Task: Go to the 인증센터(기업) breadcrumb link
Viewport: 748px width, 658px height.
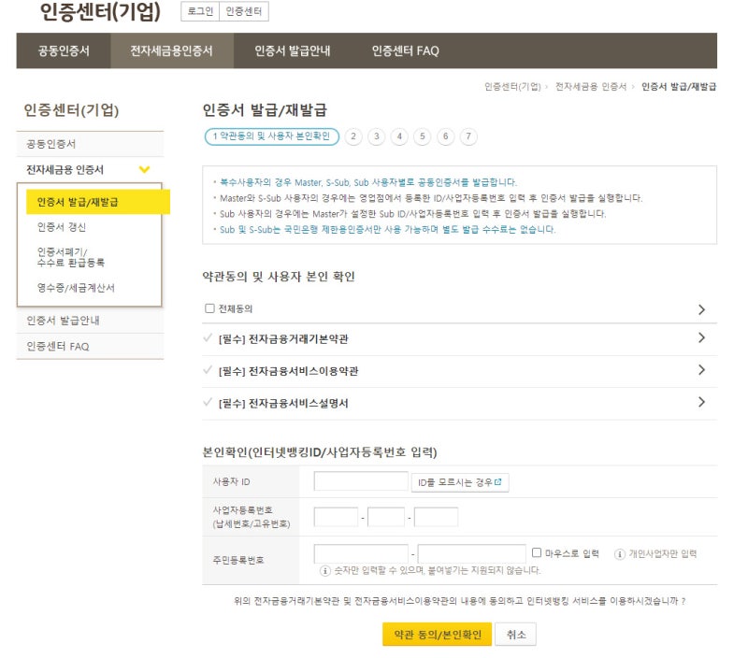Action: [512, 86]
